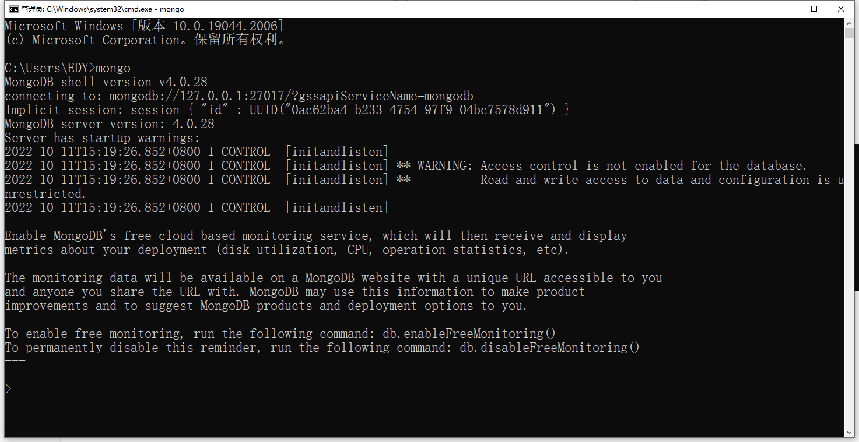Minimize the cmd mongo window
This screenshot has height=442, width=859.
(x=787, y=9)
